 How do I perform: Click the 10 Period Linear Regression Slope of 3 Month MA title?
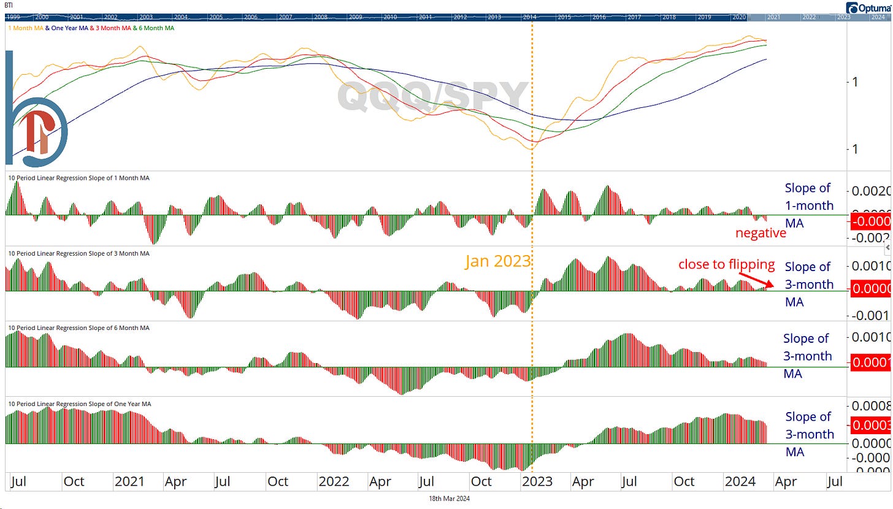(x=78, y=253)
